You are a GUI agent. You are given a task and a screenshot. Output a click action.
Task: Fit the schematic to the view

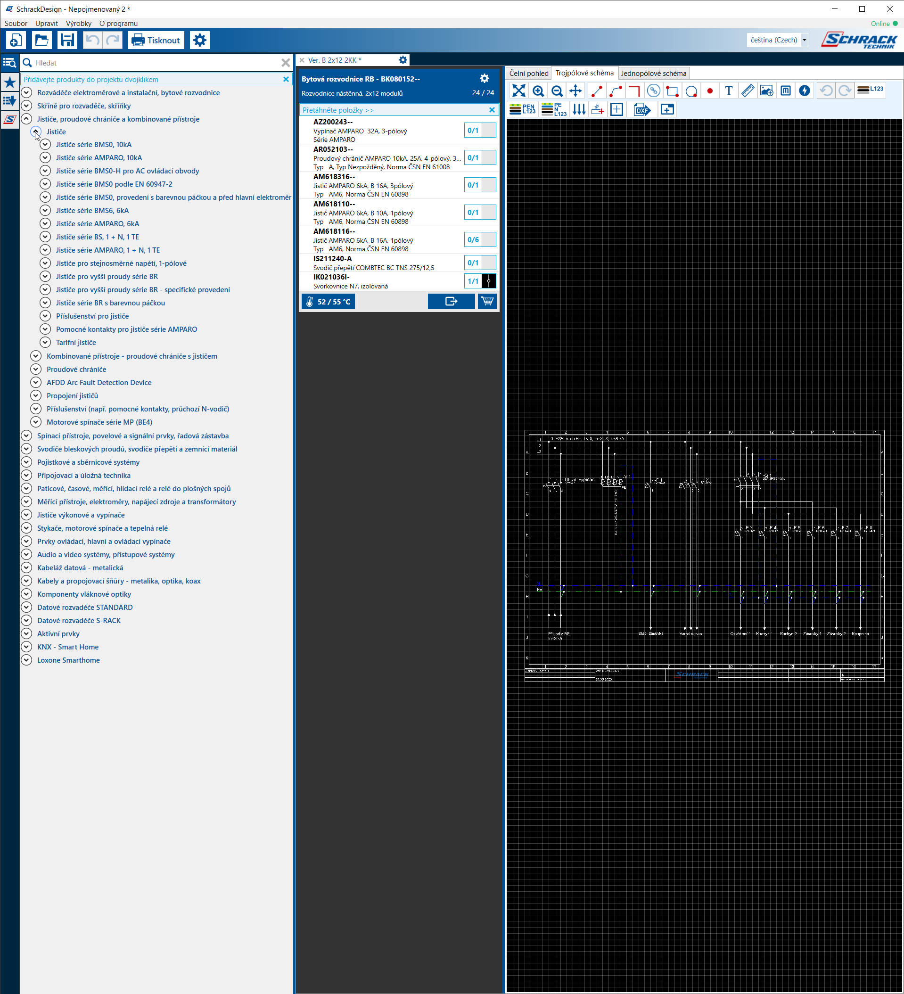click(519, 90)
